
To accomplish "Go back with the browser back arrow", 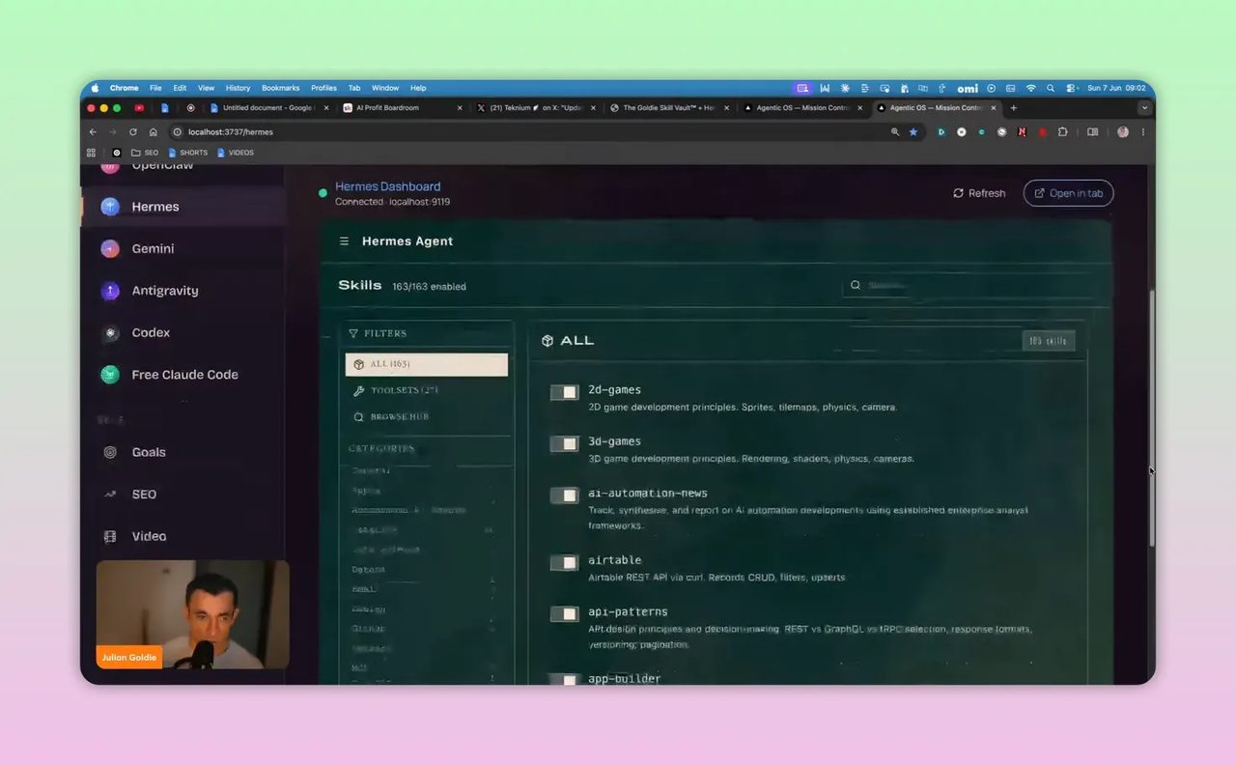I will pyautogui.click(x=93, y=132).
